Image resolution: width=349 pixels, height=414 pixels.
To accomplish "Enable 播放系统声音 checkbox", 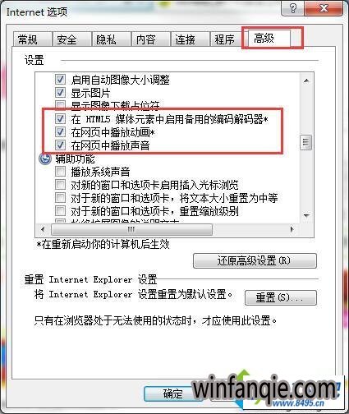I will (60, 172).
